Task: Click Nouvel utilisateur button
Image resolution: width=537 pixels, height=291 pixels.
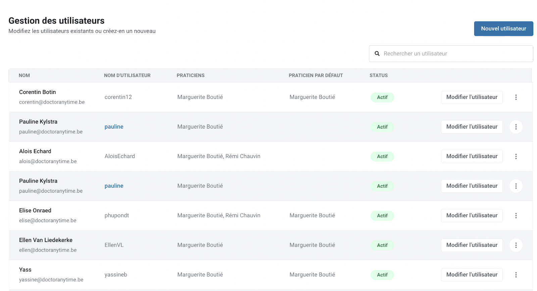Action: [x=503, y=29]
